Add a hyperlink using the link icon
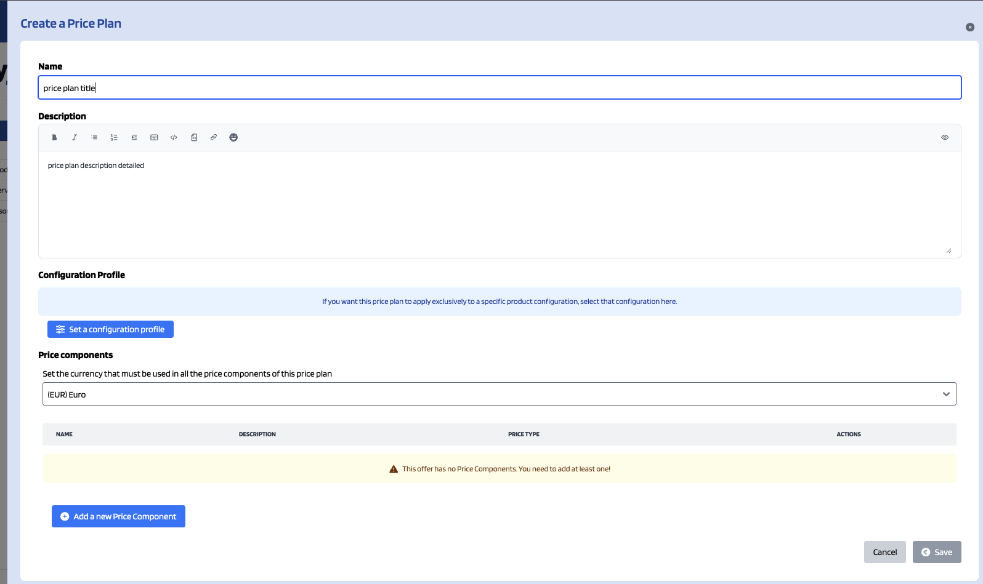This screenshot has width=983, height=584. [x=214, y=137]
